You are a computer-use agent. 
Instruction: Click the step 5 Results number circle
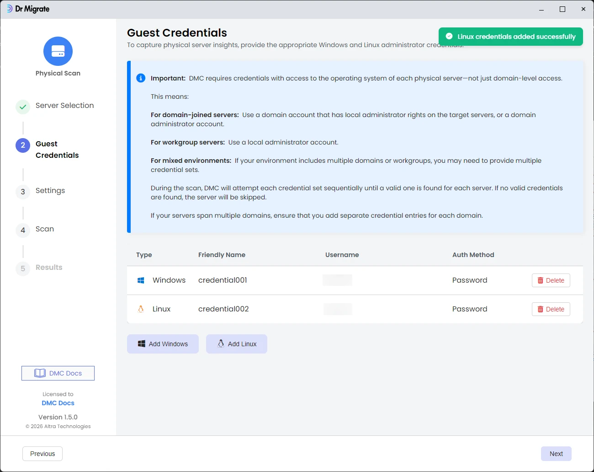click(x=23, y=269)
